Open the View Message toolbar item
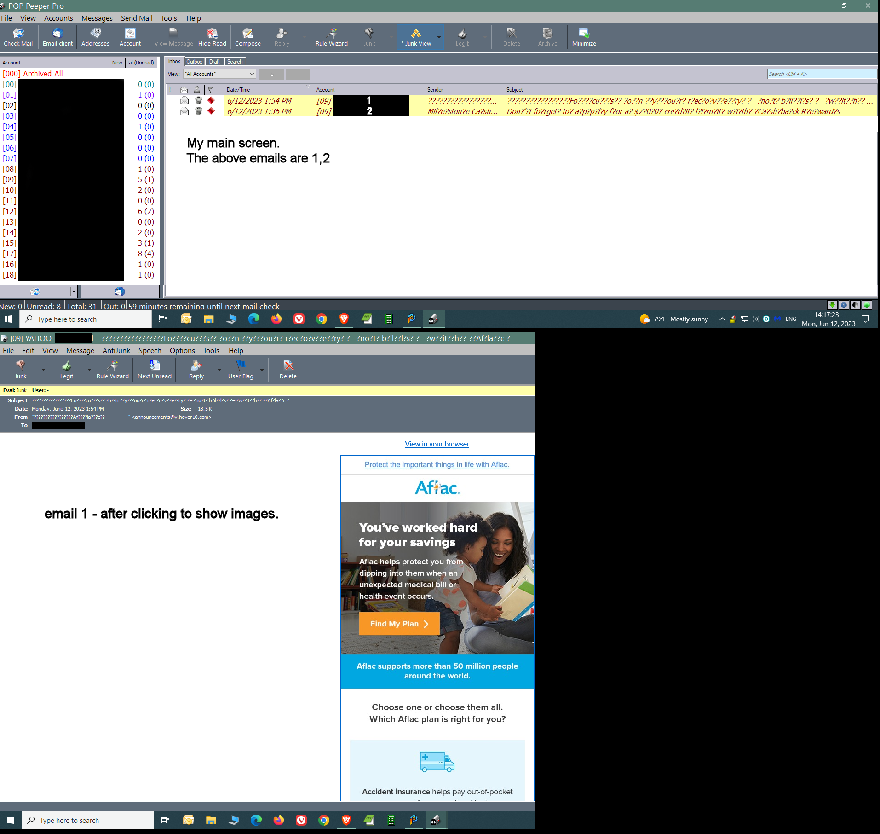This screenshot has height=834, width=880. 173,37
